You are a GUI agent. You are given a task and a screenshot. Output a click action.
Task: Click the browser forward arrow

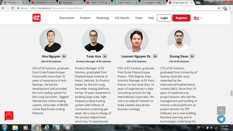pos(8,8)
